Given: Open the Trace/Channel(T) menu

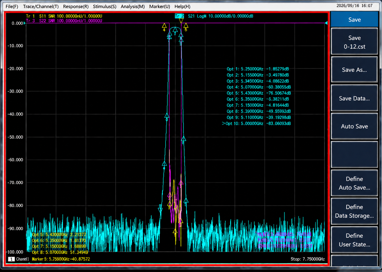Looking at the screenshot, I should [41, 6].
